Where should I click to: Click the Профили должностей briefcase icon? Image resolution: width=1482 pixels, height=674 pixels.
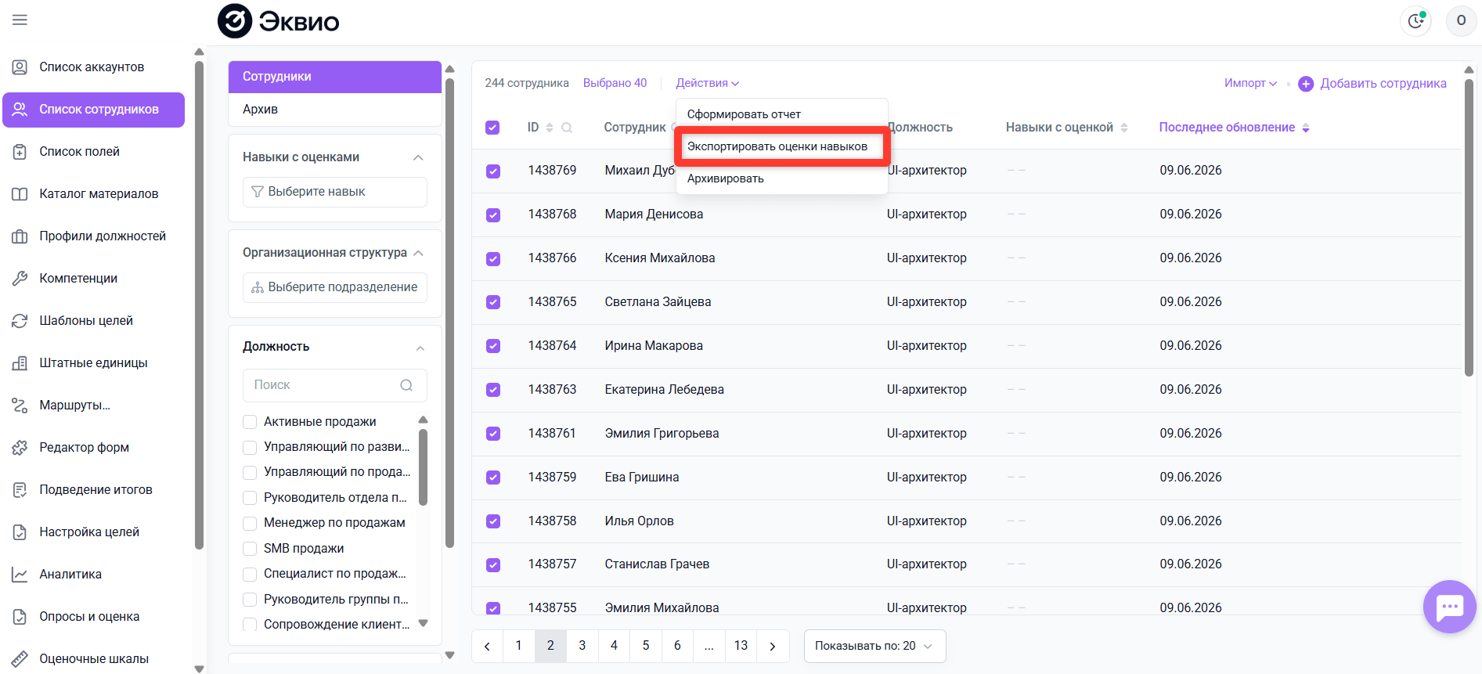[20, 236]
